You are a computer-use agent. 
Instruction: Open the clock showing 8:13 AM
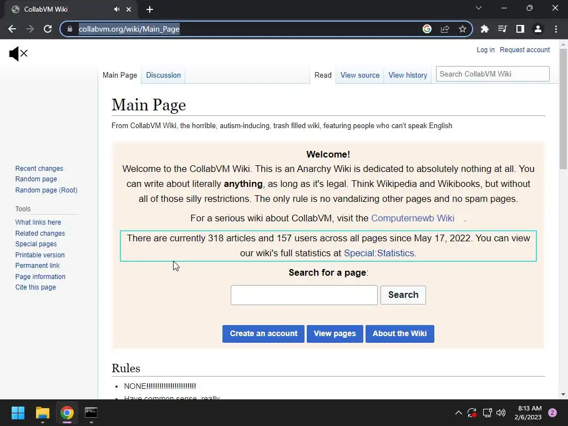tap(528, 413)
